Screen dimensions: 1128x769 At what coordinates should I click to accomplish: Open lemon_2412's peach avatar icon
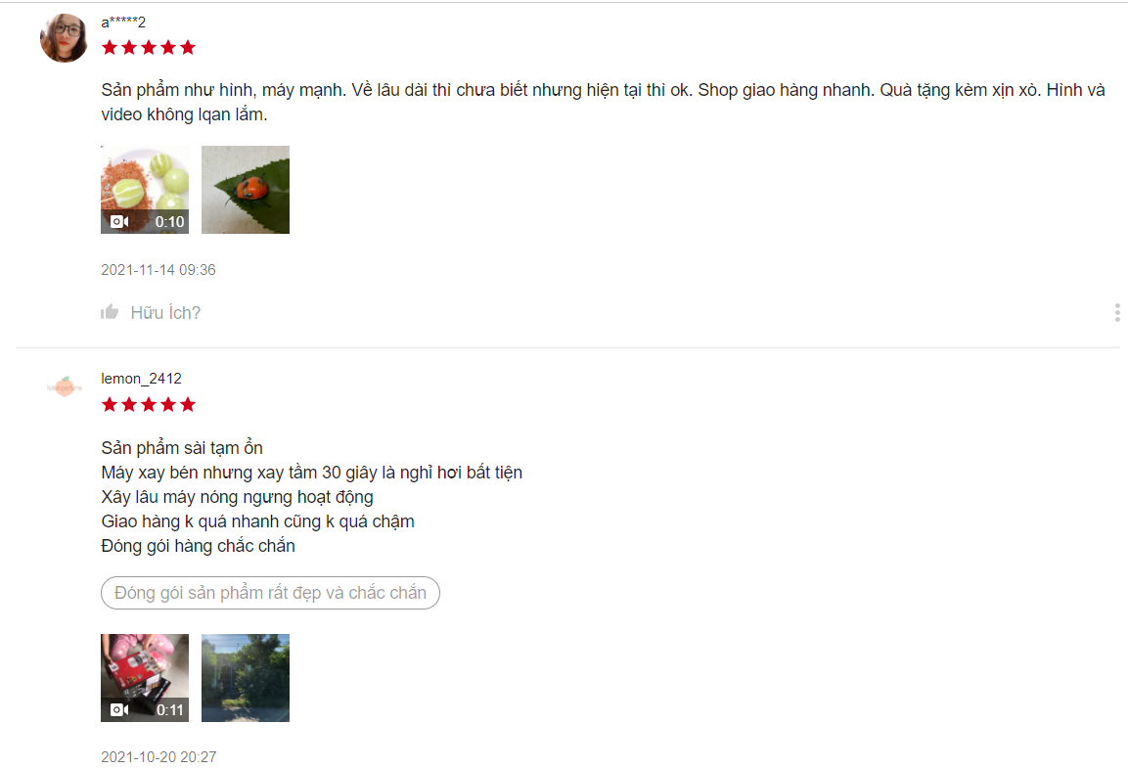(64, 386)
